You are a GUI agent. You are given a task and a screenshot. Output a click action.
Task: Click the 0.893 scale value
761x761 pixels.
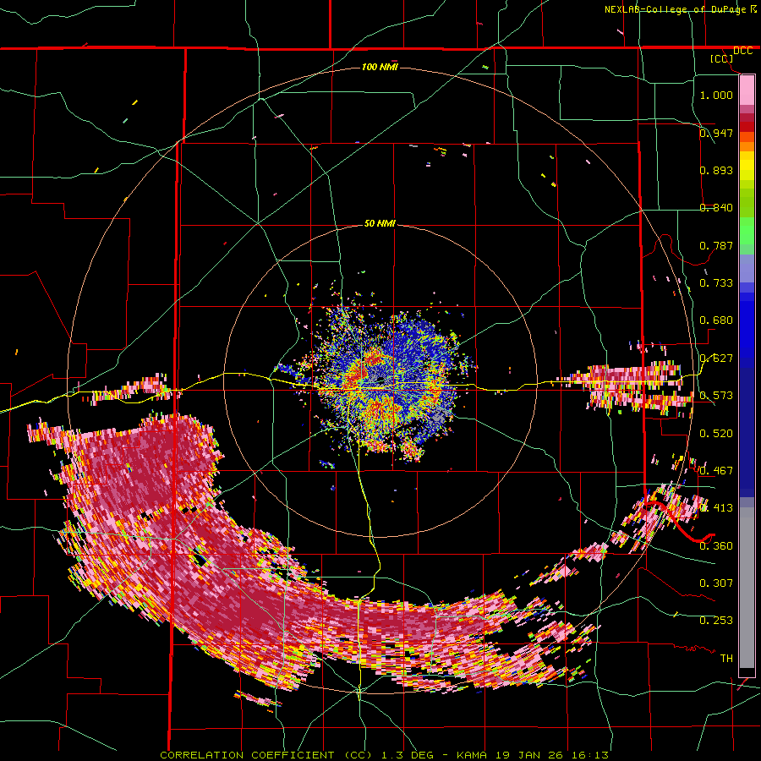coord(716,170)
